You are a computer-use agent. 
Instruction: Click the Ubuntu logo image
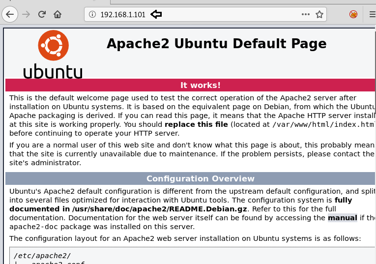pos(53,55)
